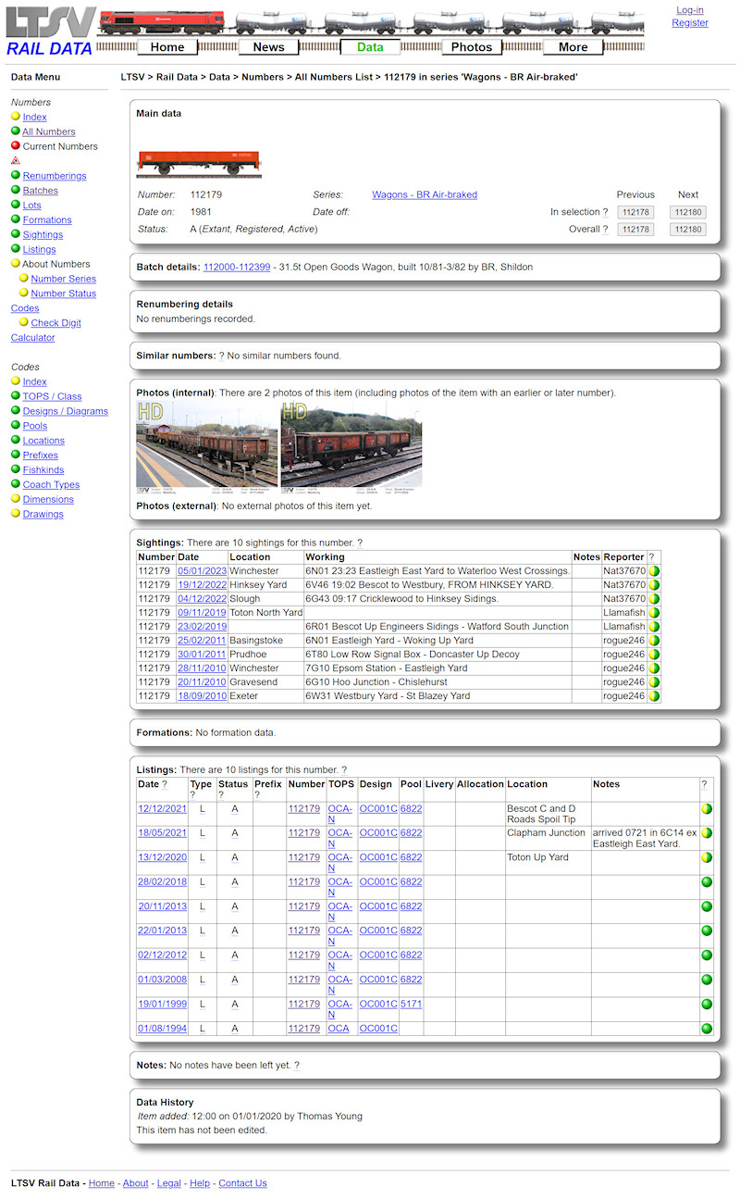Click the second wagon photo thumbnail
Screen dimensions: 740x1199
[x=351, y=447]
